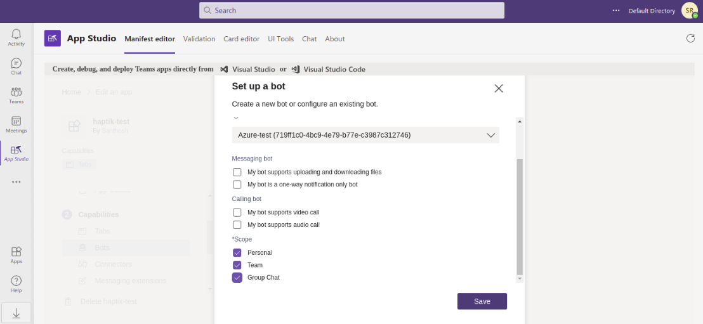Click the Capabilities step 2 heading
Viewport: 703px width, 324px height.
click(x=98, y=215)
